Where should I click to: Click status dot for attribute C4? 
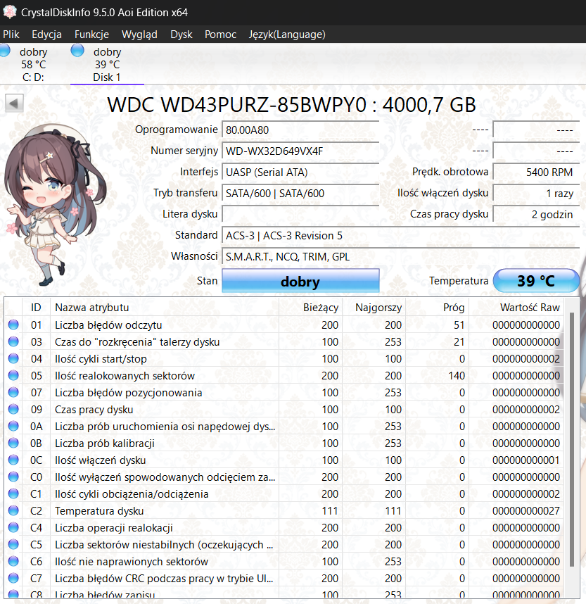[x=13, y=527]
